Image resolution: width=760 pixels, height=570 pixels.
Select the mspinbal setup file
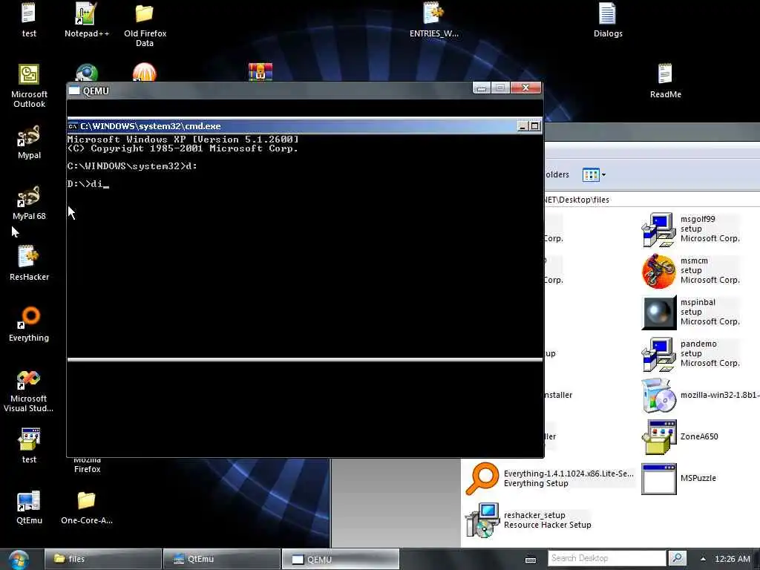(690, 312)
